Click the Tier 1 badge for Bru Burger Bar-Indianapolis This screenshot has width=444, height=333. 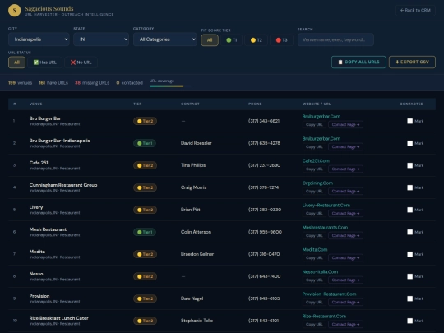coord(145,143)
